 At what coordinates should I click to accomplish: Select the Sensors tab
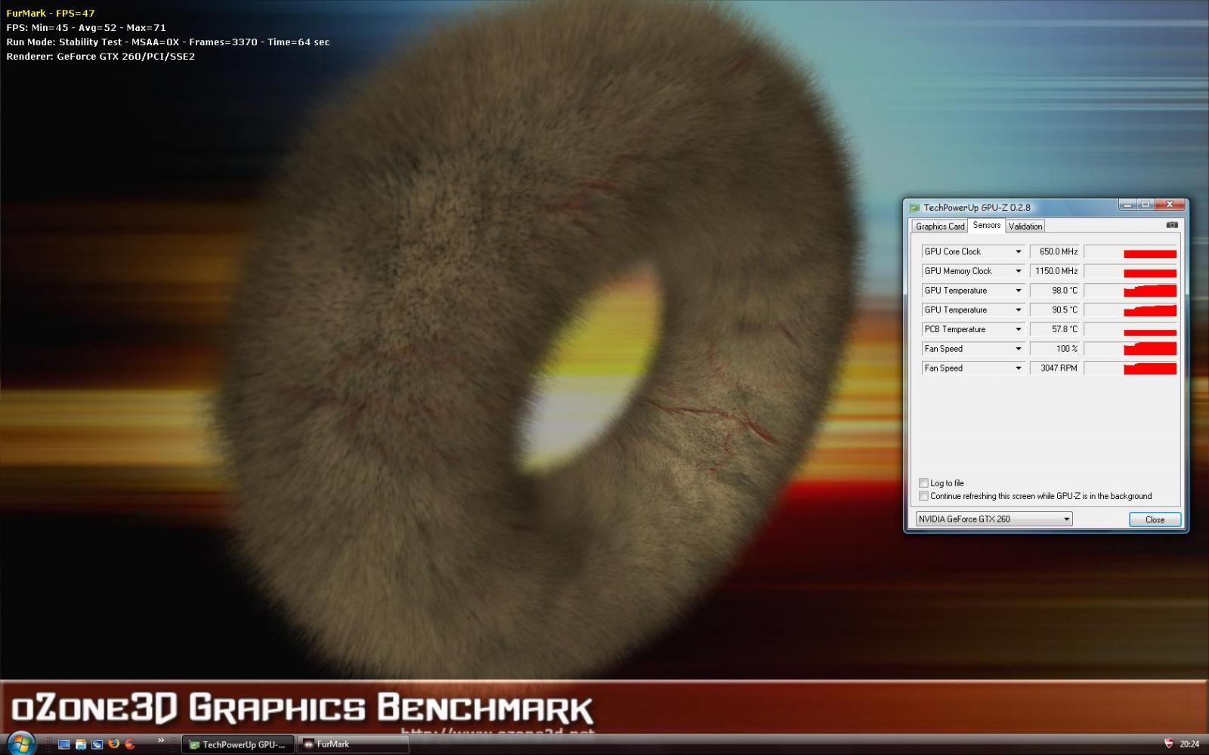pos(986,225)
